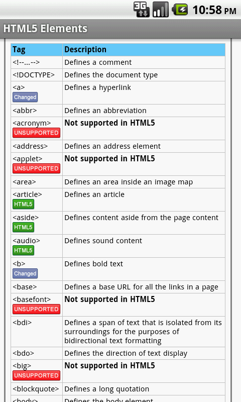Image resolution: width=241 pixels, height=402 pixels.
Task: Click the Changed badge under <a>
Action: click(x=25, y=97)
